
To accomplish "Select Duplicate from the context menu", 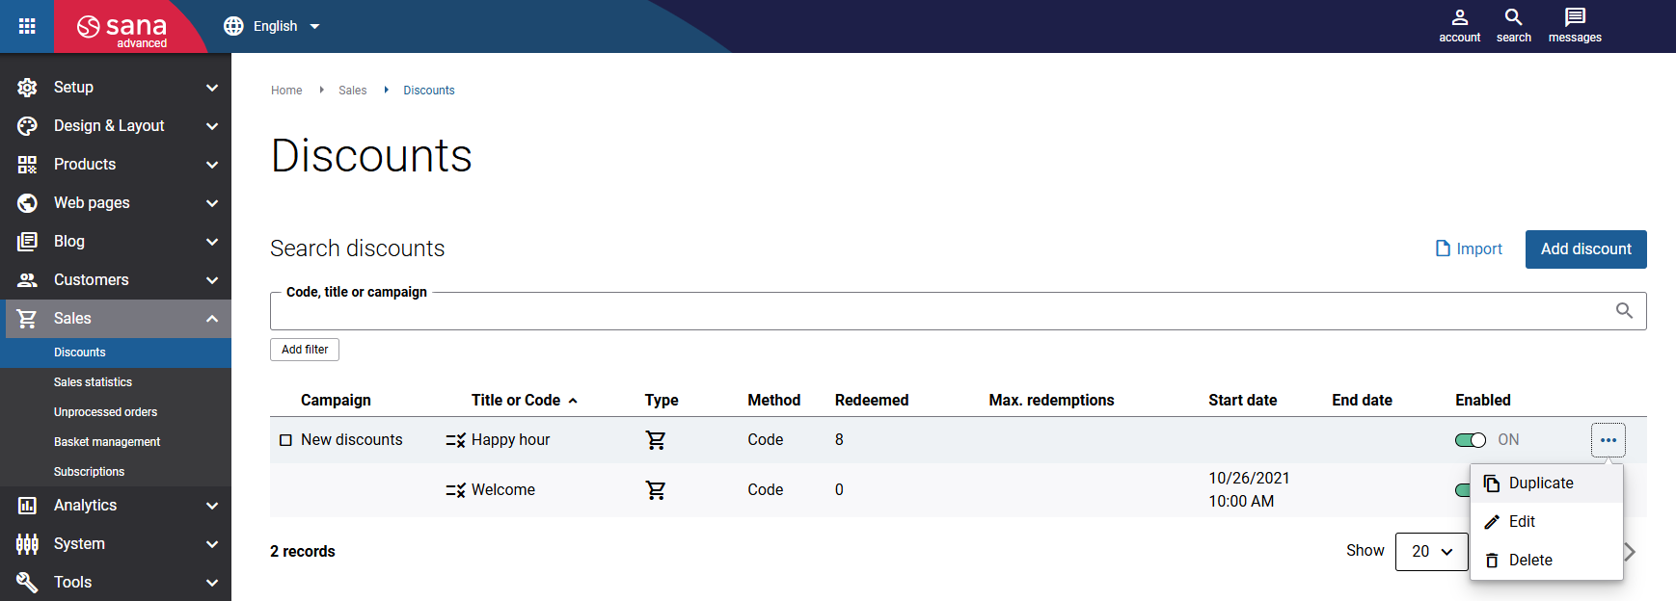I will pyautogui.click(x=1546, y=483).
